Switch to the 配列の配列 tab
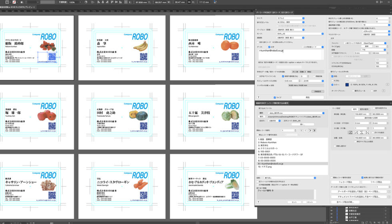The image size is (392, 224). (x=364, y=108)
